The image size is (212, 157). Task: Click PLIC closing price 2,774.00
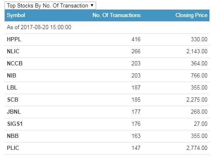pos(197,148)
